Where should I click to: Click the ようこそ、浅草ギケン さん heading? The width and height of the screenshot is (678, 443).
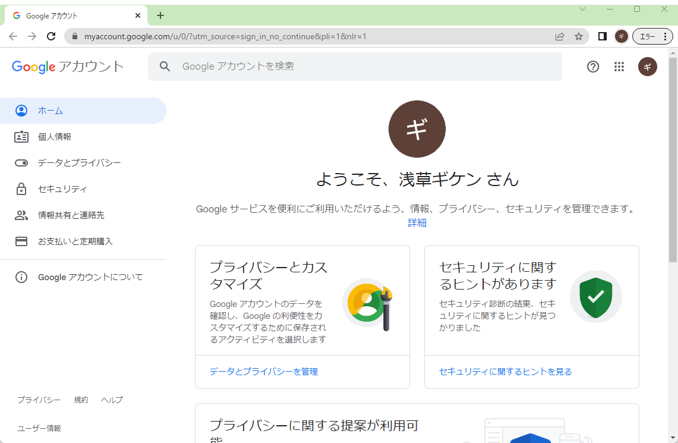coord(417,179)
